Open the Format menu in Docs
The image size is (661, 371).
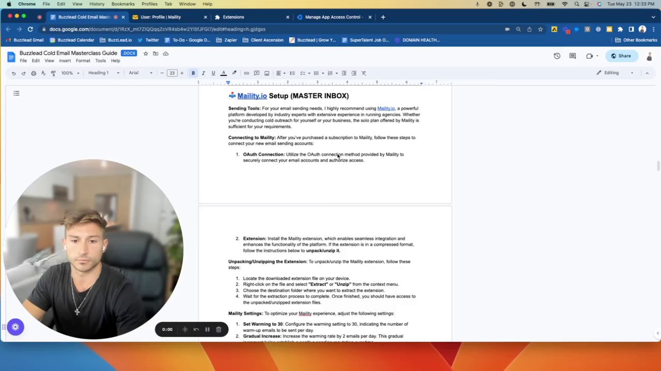pos(83,61)
